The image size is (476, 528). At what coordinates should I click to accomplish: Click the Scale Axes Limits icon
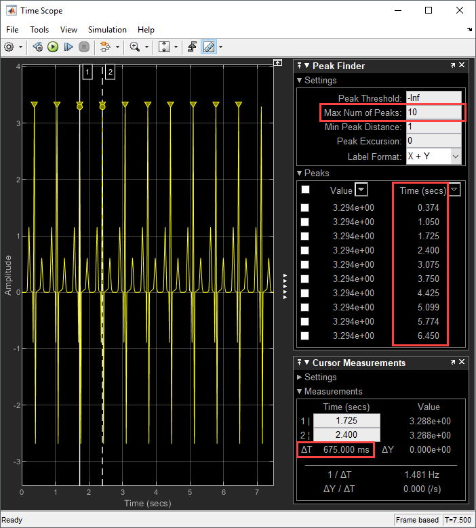(x=164, y=47)
